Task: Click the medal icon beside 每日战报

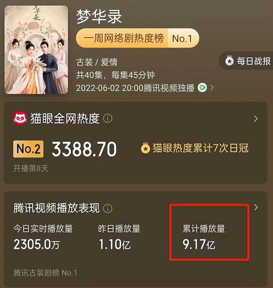Action: coord(229,61)
